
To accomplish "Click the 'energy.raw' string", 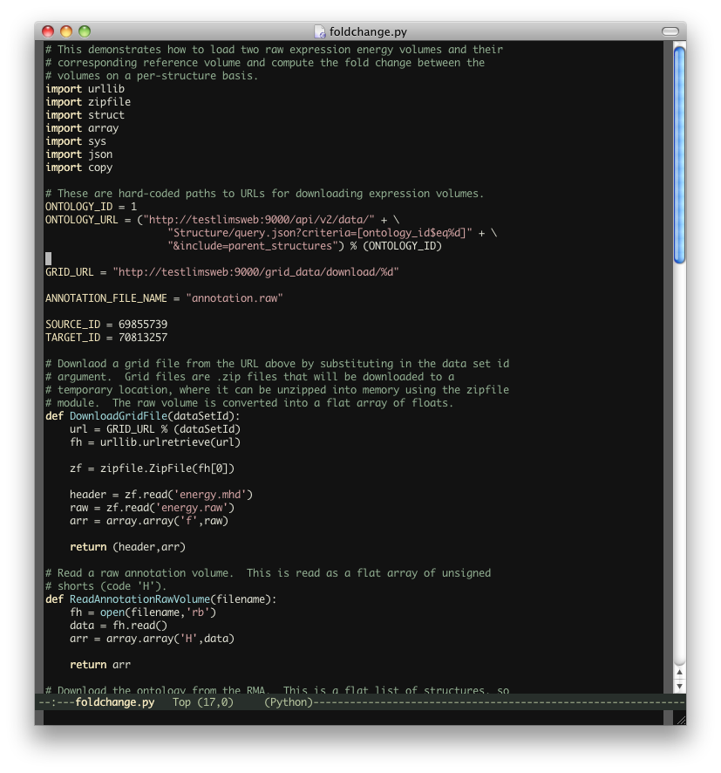I will (195, 508).
